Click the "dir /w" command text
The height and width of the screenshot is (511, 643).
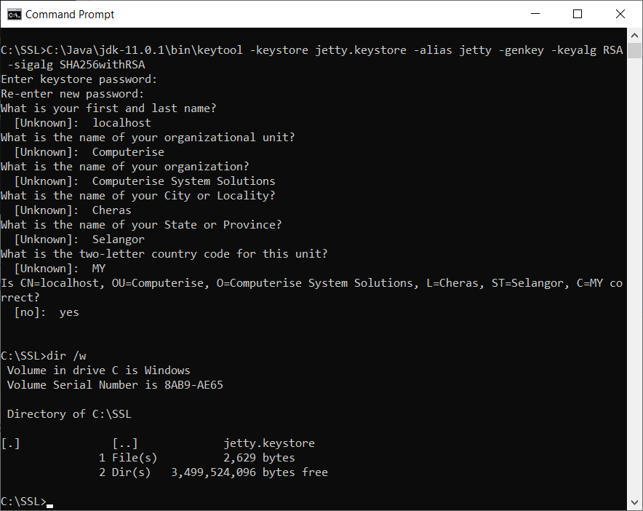coord(67,356)
